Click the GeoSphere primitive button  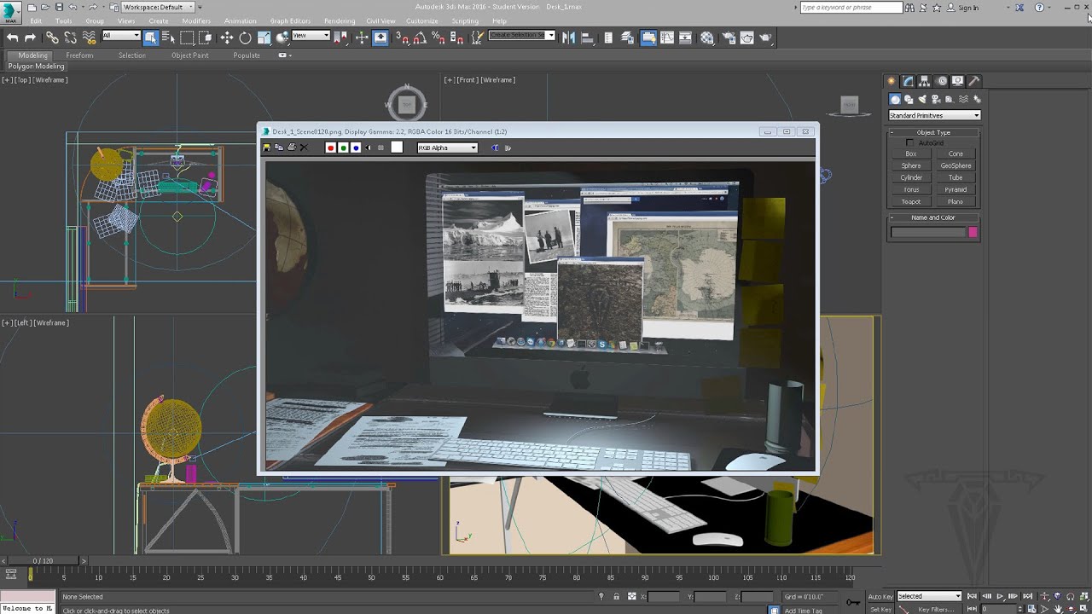(955, 165)
